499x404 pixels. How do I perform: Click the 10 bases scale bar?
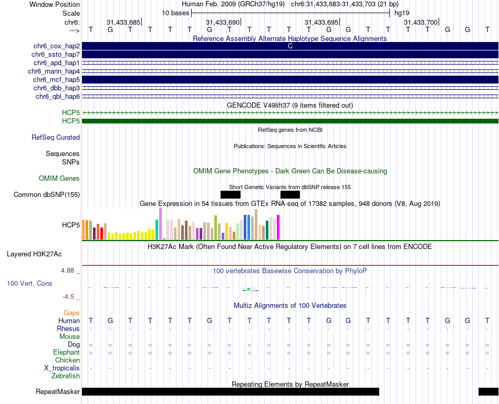[290, 13]
